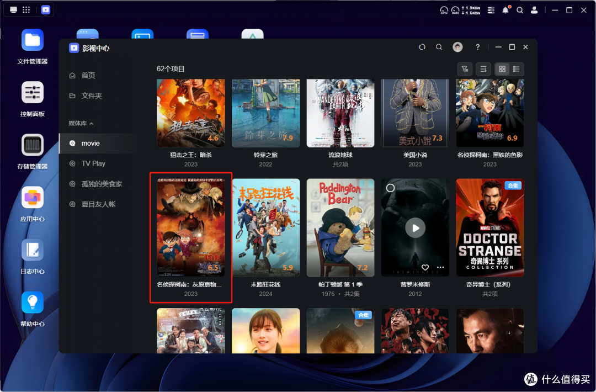The width and height of the screenshot is (596, 392).
Task: Check the RAM usage indicator
Action: coord(455,10)
